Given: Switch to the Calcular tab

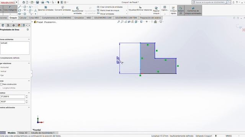Looking at the screenshot, I should (23, 18).
